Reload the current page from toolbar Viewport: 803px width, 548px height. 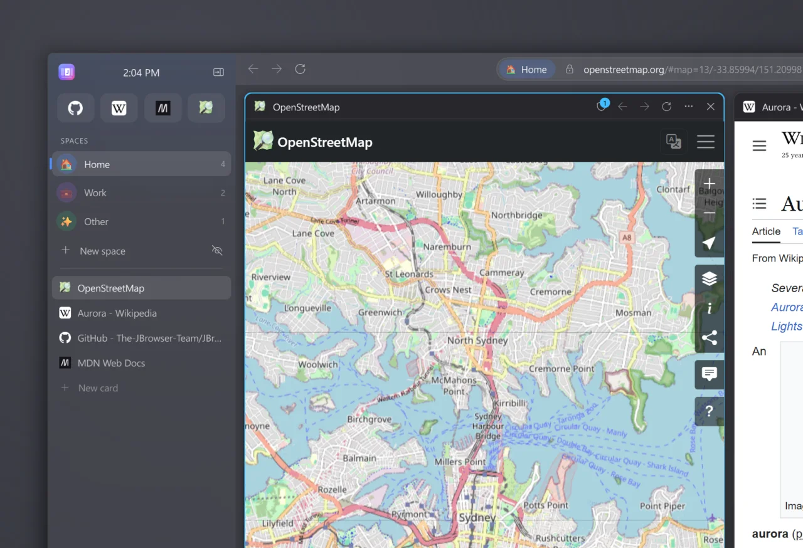pyautogui.click(x=300, y=69)
